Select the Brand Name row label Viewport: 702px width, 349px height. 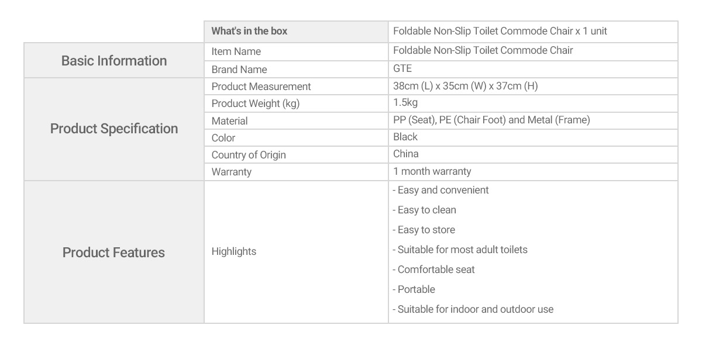239,70
